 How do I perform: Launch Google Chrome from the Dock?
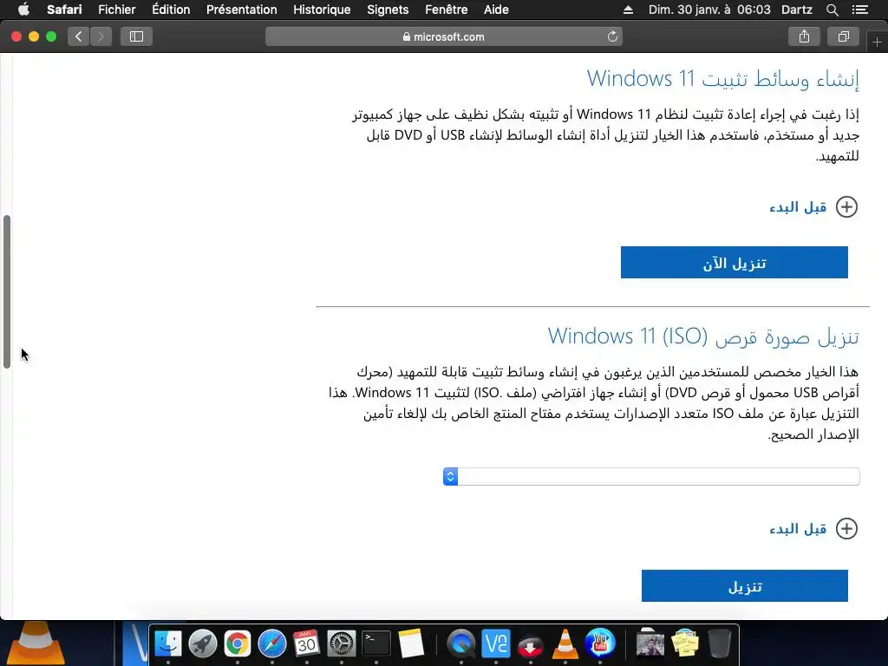coord(238,643)
